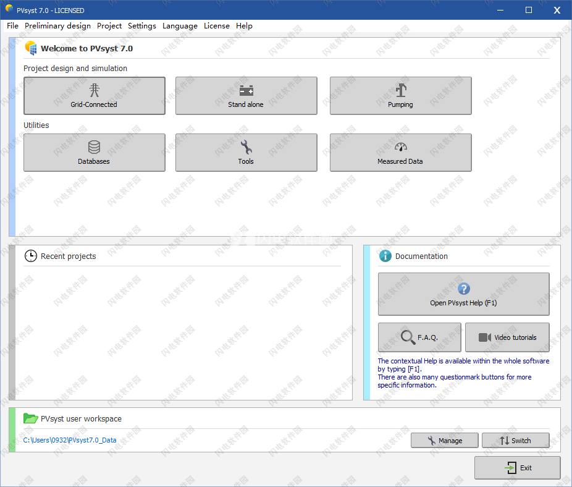
Task: Click Manage workspace button
Action: tap(445, 441)
